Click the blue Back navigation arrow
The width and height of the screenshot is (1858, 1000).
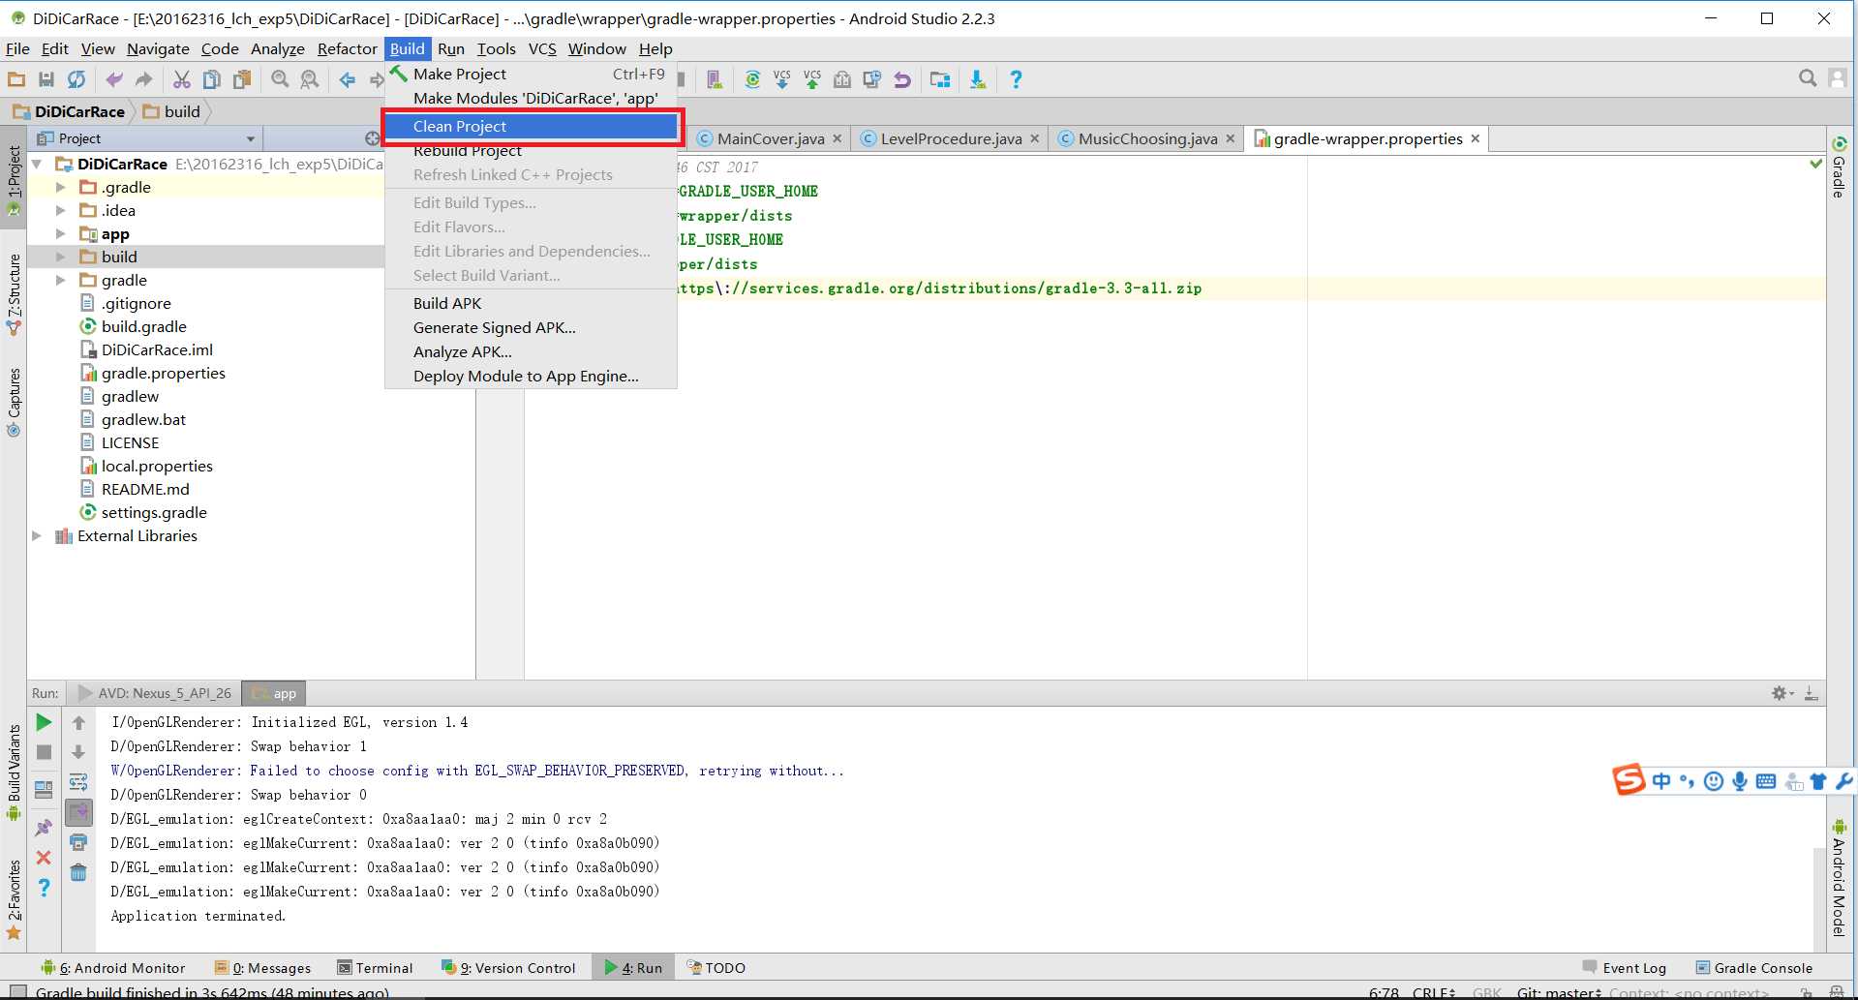click(347, 79)
